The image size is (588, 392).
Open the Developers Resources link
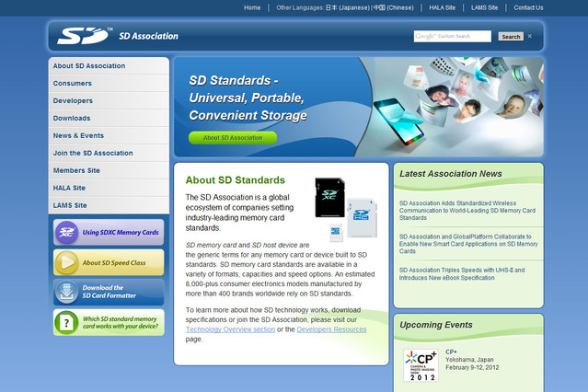(331, 329)
